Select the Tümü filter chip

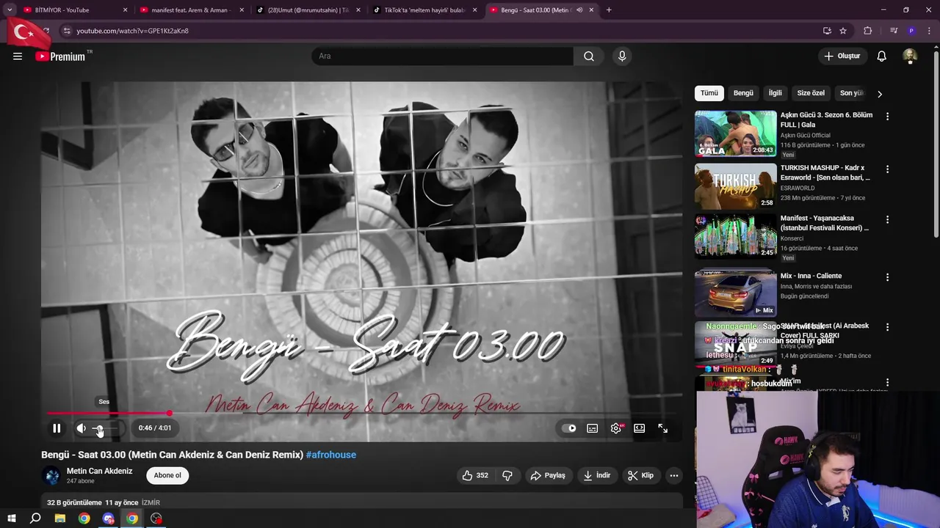(x=709, y=93)
